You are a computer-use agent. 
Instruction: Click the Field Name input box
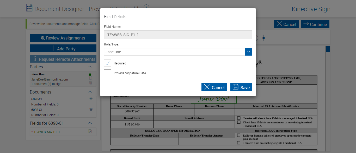[x=178, y=35]
